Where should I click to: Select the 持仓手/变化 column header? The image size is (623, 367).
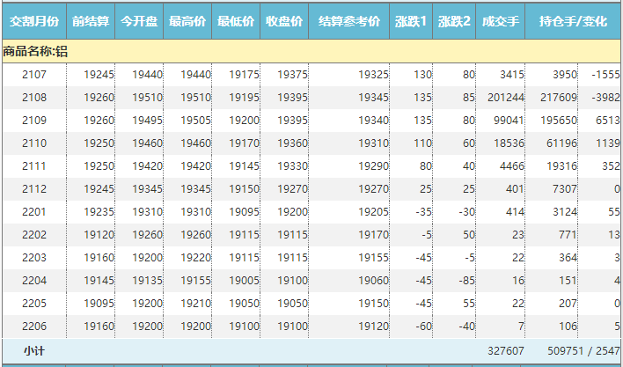[x=573, y=20]
